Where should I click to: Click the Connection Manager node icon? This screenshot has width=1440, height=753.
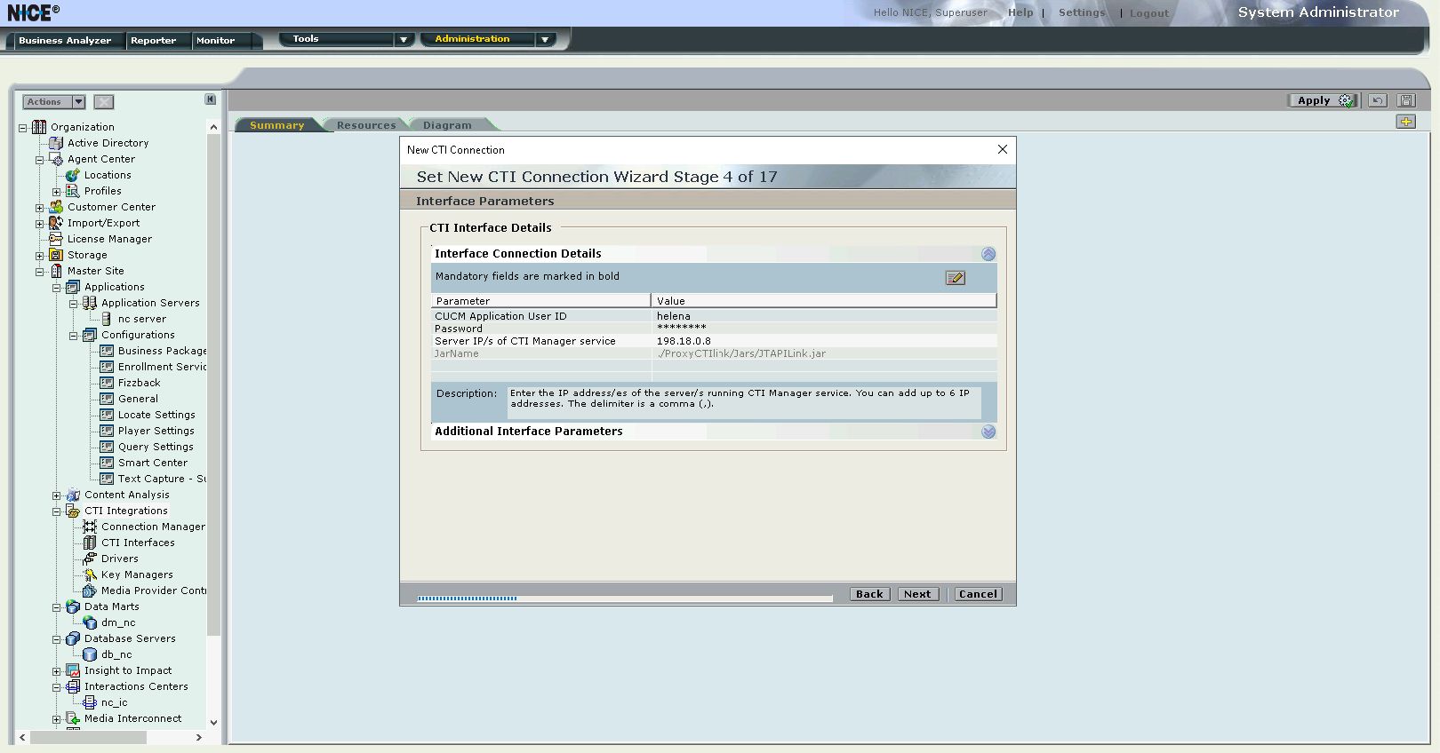pos(90,527)
